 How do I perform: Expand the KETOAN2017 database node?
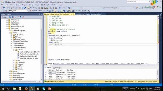7,24
